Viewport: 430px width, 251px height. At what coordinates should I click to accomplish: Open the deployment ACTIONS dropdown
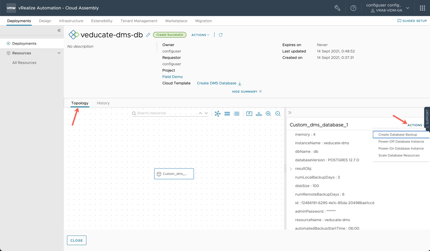tap(200, 35)
